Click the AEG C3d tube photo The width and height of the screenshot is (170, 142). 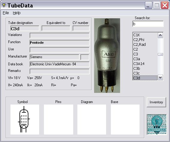[x=107, y=55]
